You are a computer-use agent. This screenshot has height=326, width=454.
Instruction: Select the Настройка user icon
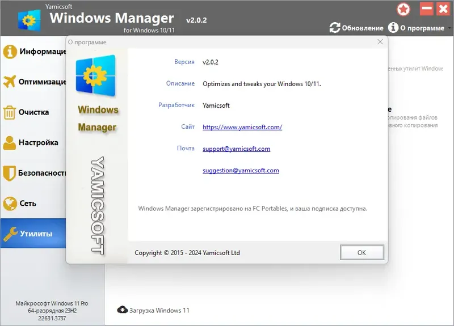pyautogui.click(x=9, y=143)
